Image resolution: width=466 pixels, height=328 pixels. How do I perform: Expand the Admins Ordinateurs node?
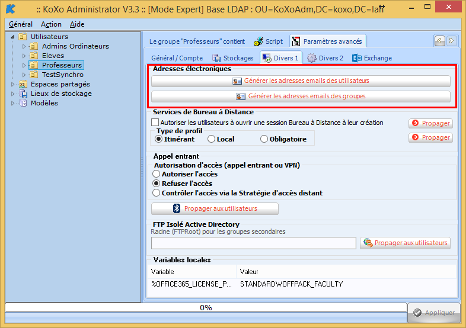coord(24,46)
